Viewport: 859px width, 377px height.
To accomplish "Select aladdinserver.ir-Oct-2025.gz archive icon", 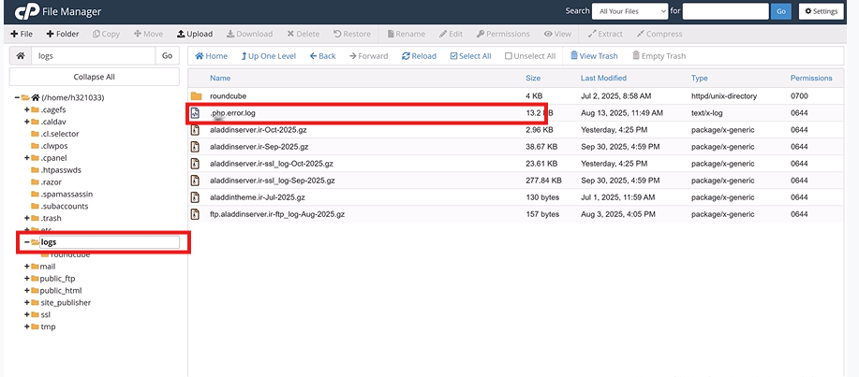I will [x=195, y=130].
